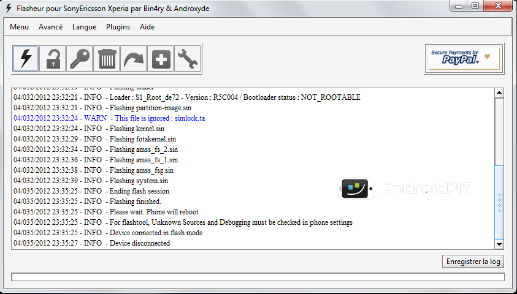Viewport: 517px width, 294px height.
Task: Click the 'Flashing system.sin' log line
Action: click(x=91, y=181)
